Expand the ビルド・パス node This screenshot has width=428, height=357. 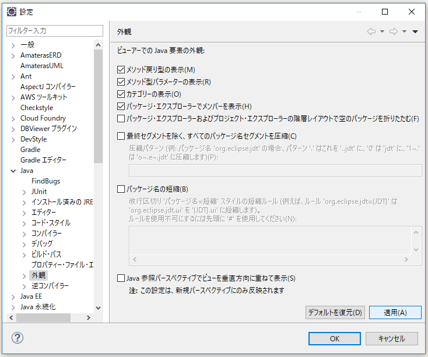click(24, 255)
